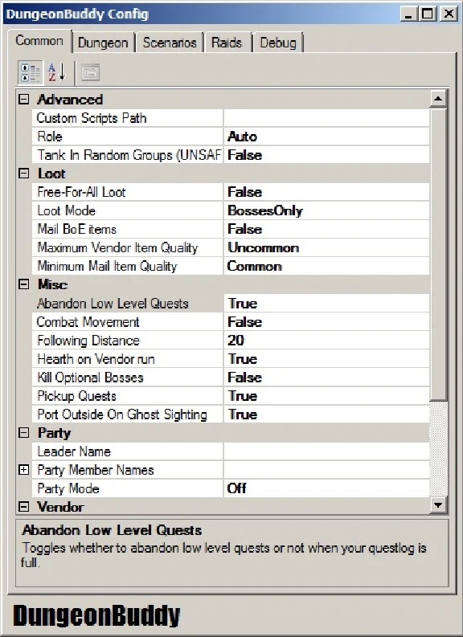Open Loot Mode BossesOnly value
The height and width of the screenshot is (637, 463).
[x=326, y=210]
